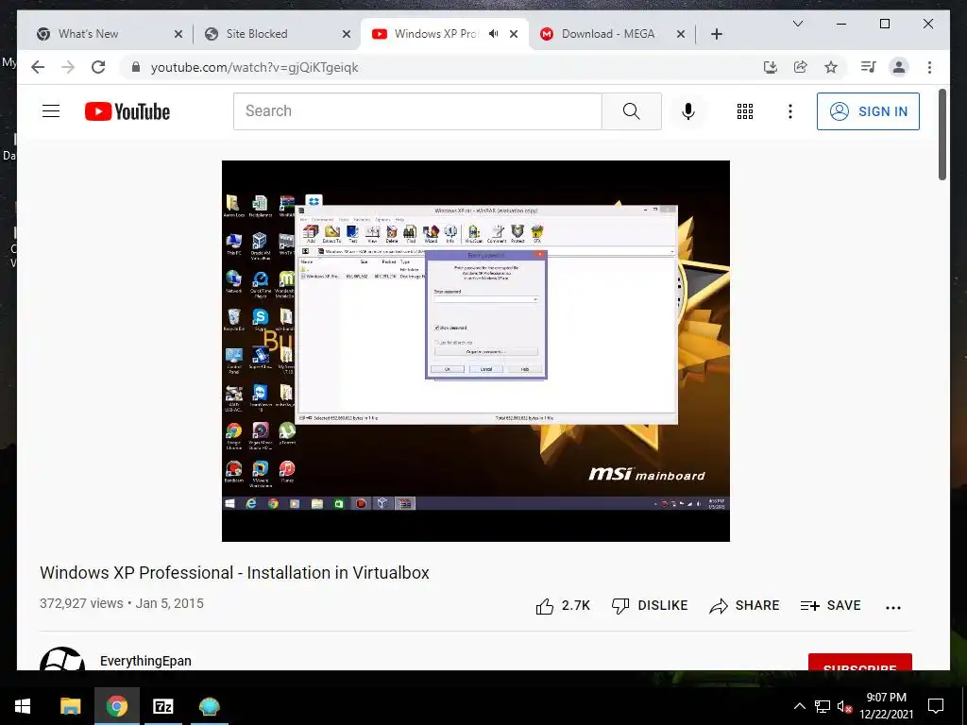Show hidden tray icons chevron
This screenshot has height=725, width=967.
tap(799, 706)
